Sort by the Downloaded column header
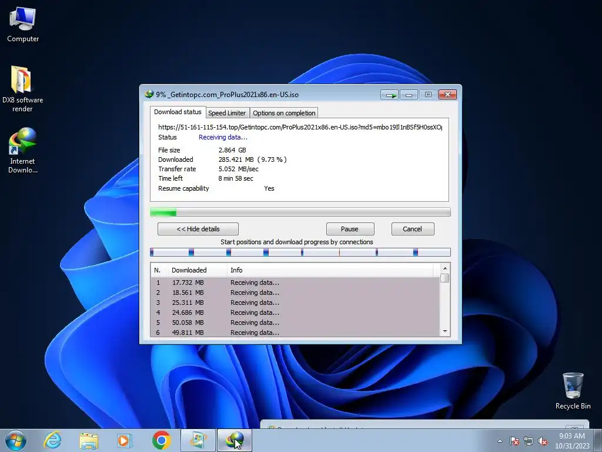602x452 pixels. [198, 270]
